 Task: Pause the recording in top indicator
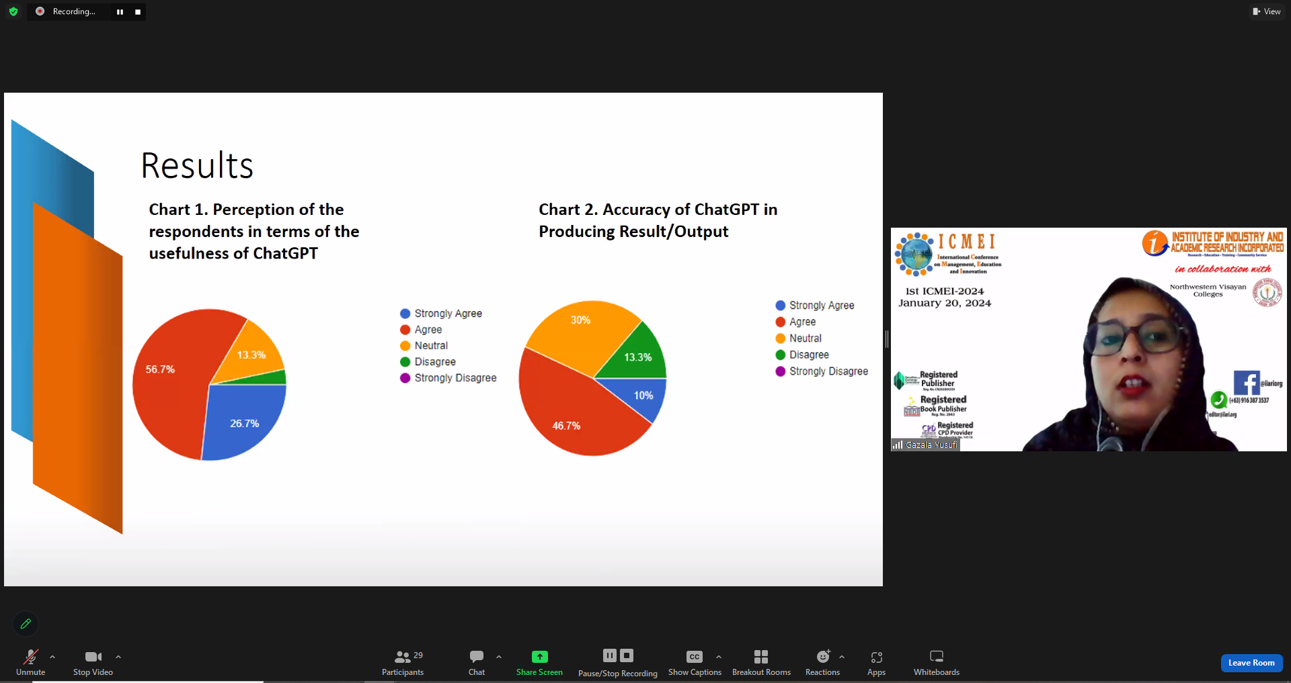[120, 12]
